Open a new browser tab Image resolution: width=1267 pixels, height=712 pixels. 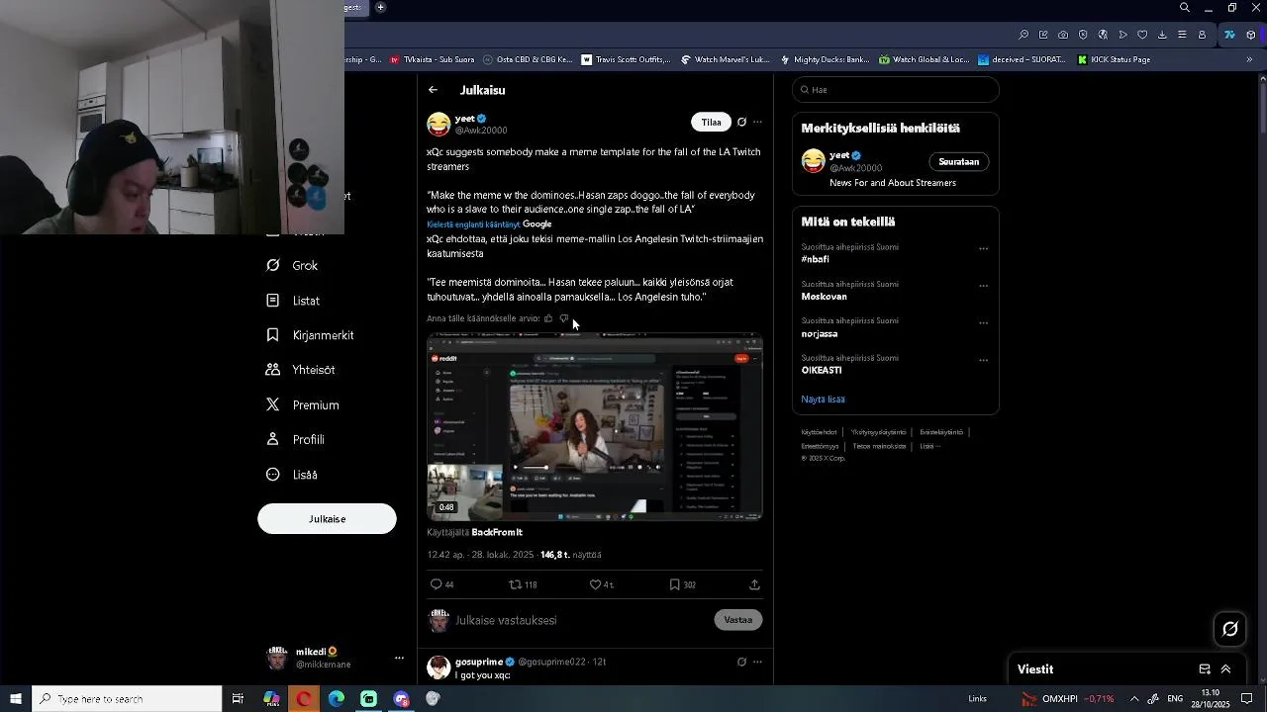click(380, 8)
